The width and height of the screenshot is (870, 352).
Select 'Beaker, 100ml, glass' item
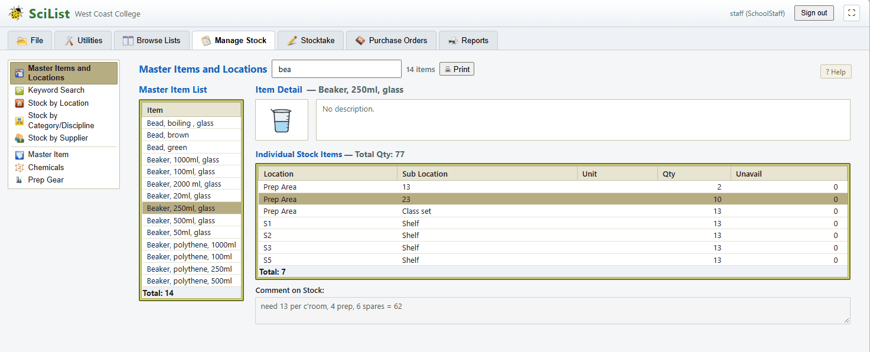191,172
